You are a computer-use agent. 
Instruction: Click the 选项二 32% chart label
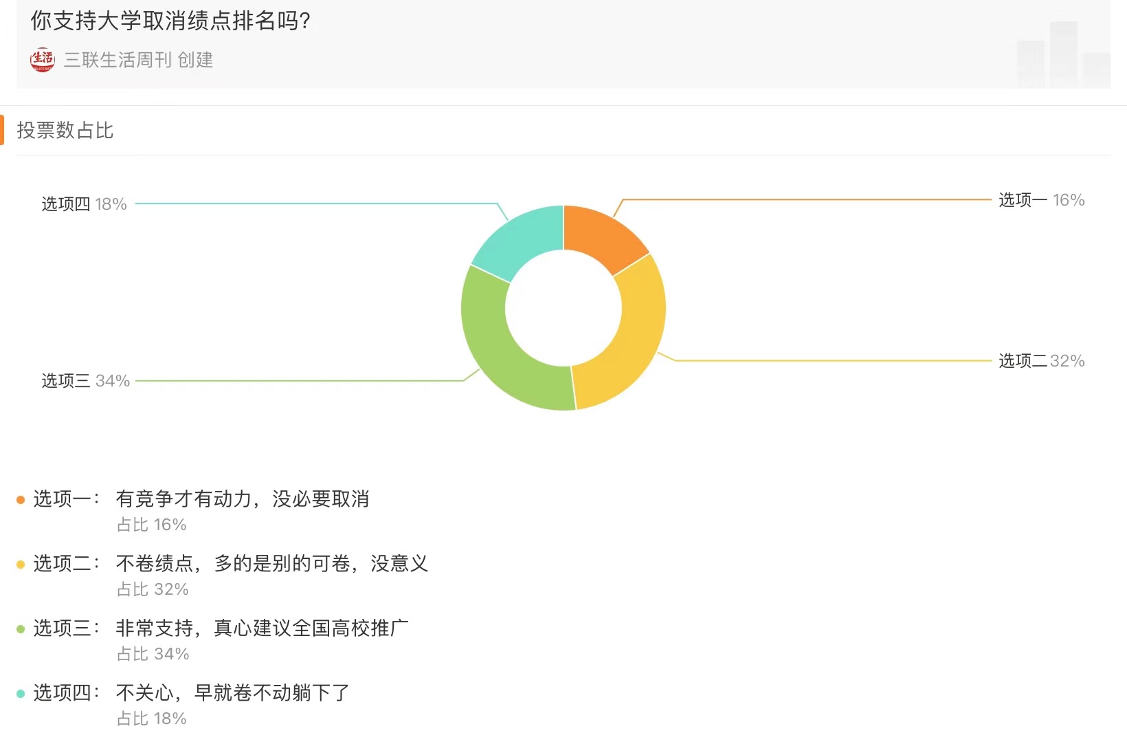(x=1041, y=361)
